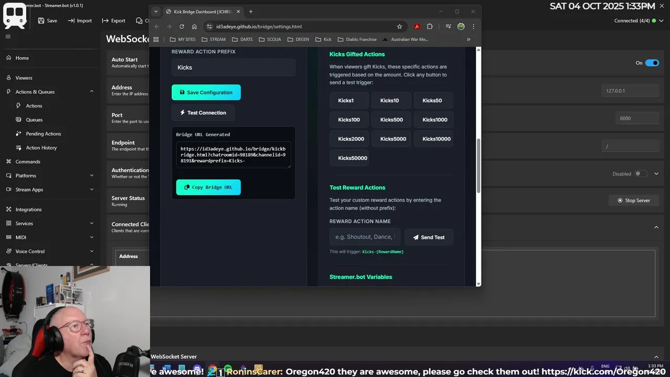
Task: Toggle the Authentication Disabled switch
Action: pos(641,173)
